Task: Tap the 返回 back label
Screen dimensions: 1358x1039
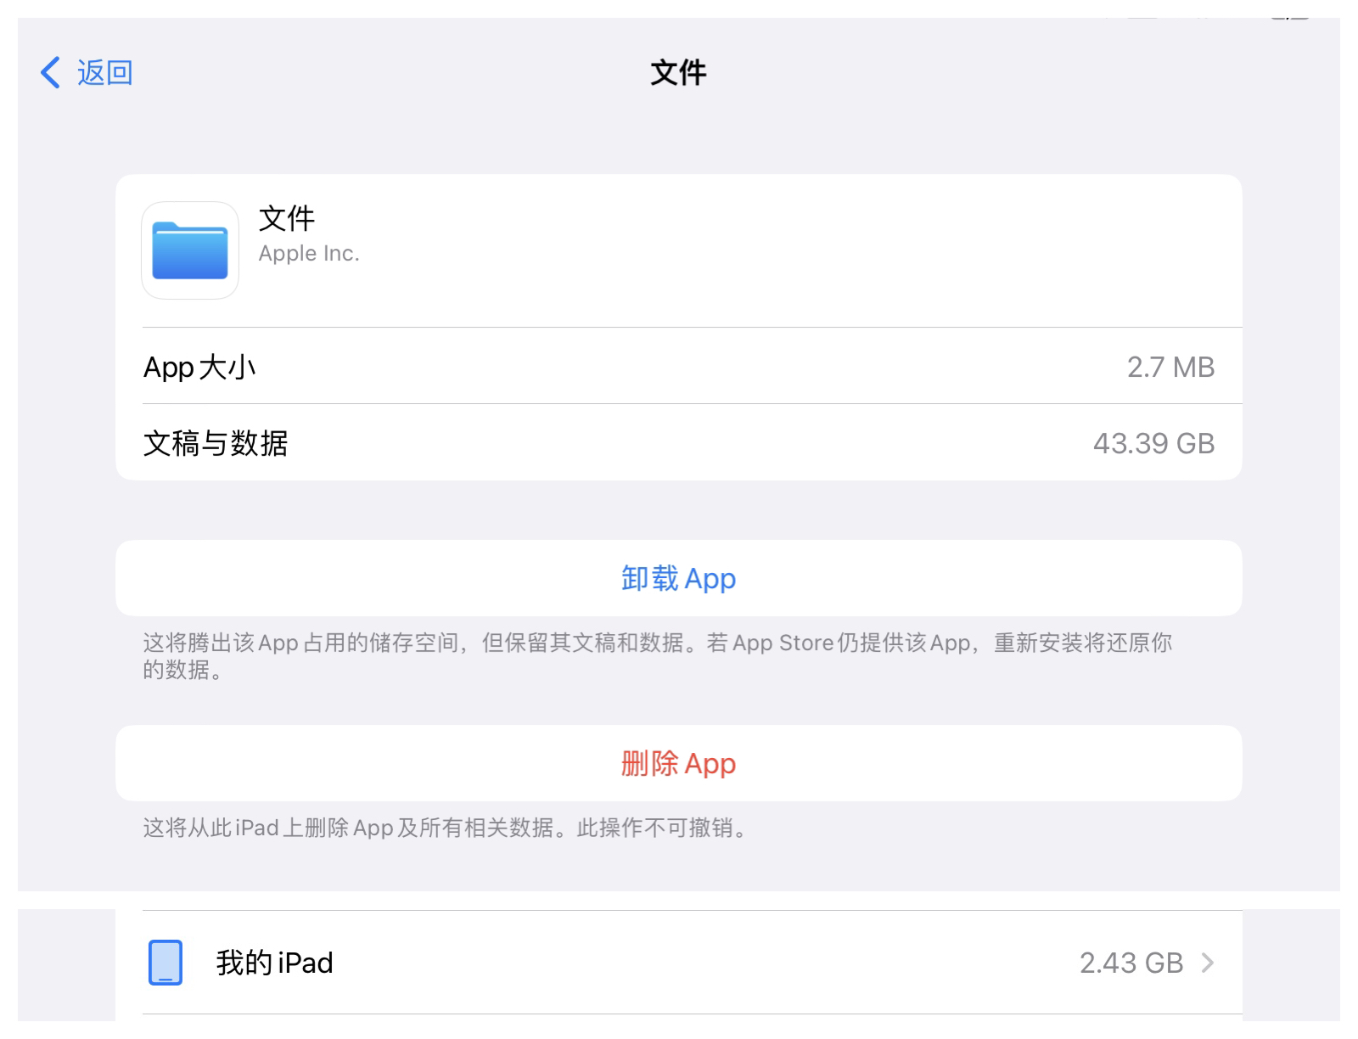Action: click(104, 73)
